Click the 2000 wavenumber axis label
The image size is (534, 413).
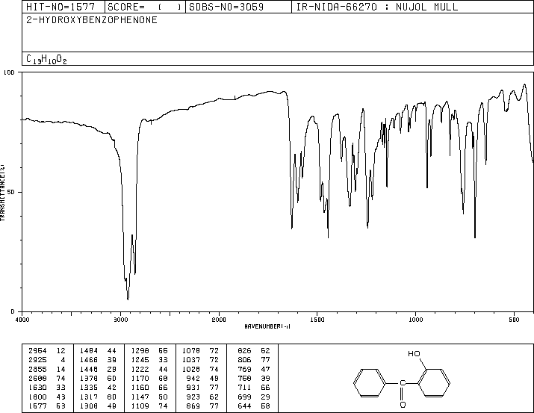pos(219,320)
